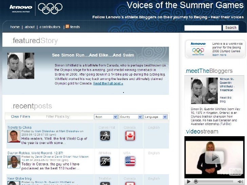
Task: Open Read the Full post link
Action: (x=108, y=83)
